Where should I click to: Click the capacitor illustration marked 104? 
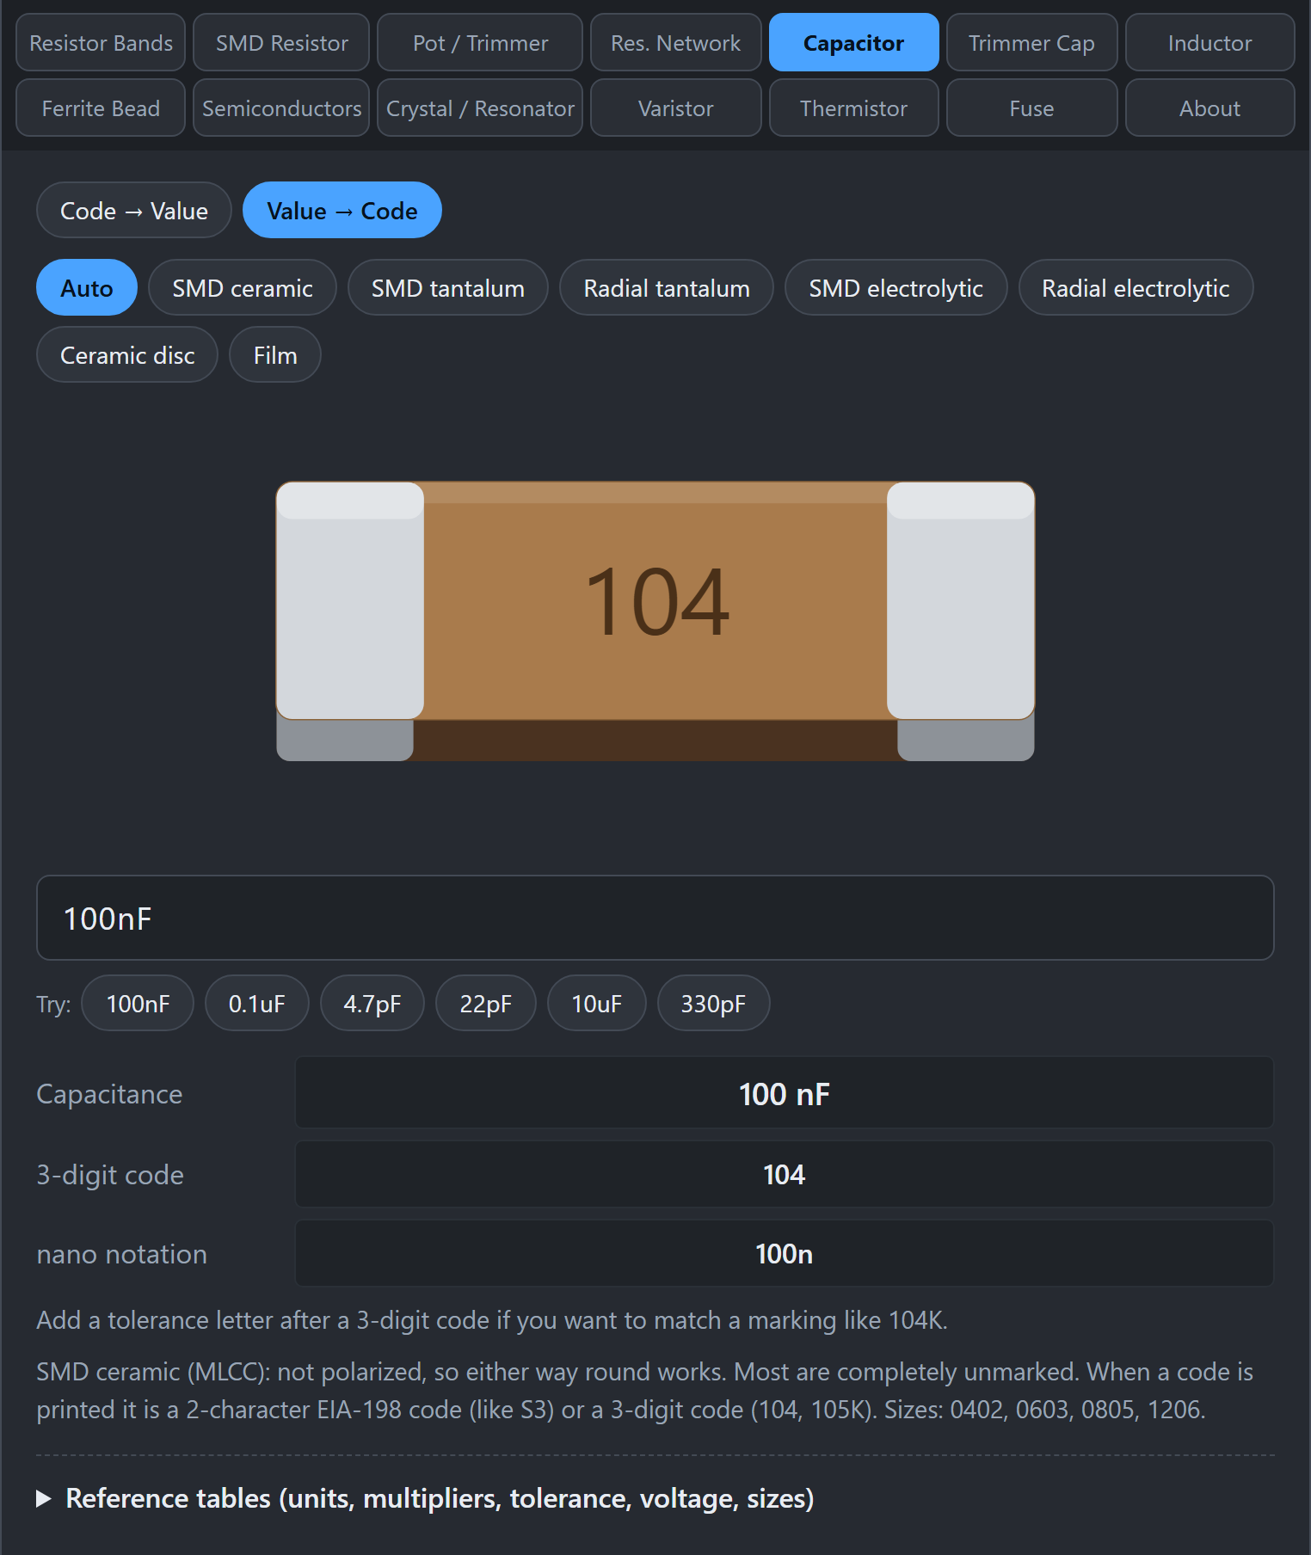[x=655, y=621]
